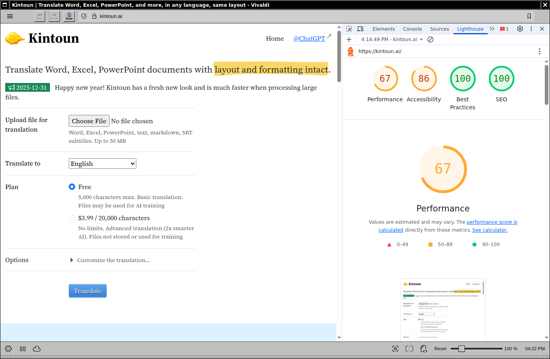Open the Translate to language dropdown
Image resolution: width=550 pixels, height=359 pixels.
pos(102,164)
